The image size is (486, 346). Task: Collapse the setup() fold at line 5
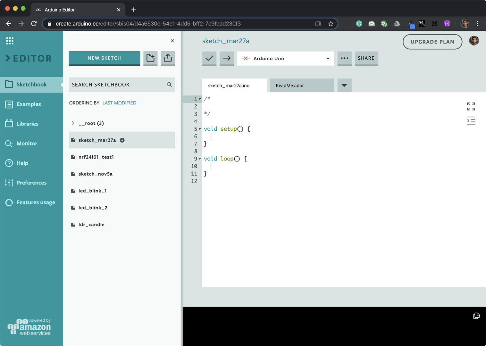pos(200,129)
